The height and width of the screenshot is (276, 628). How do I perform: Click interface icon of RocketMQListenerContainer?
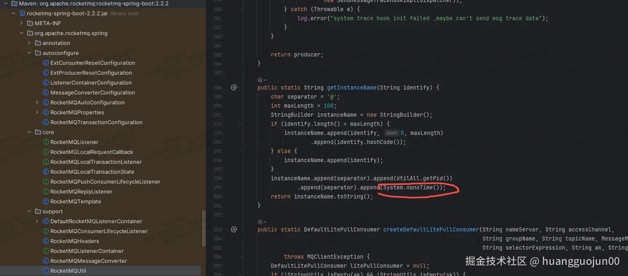pyautogui.click(x=46, y=251)
